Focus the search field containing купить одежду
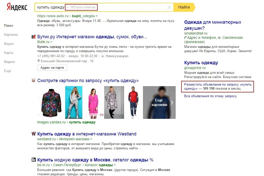The width and height of the screenshot is (264, 176). (104, 7)
